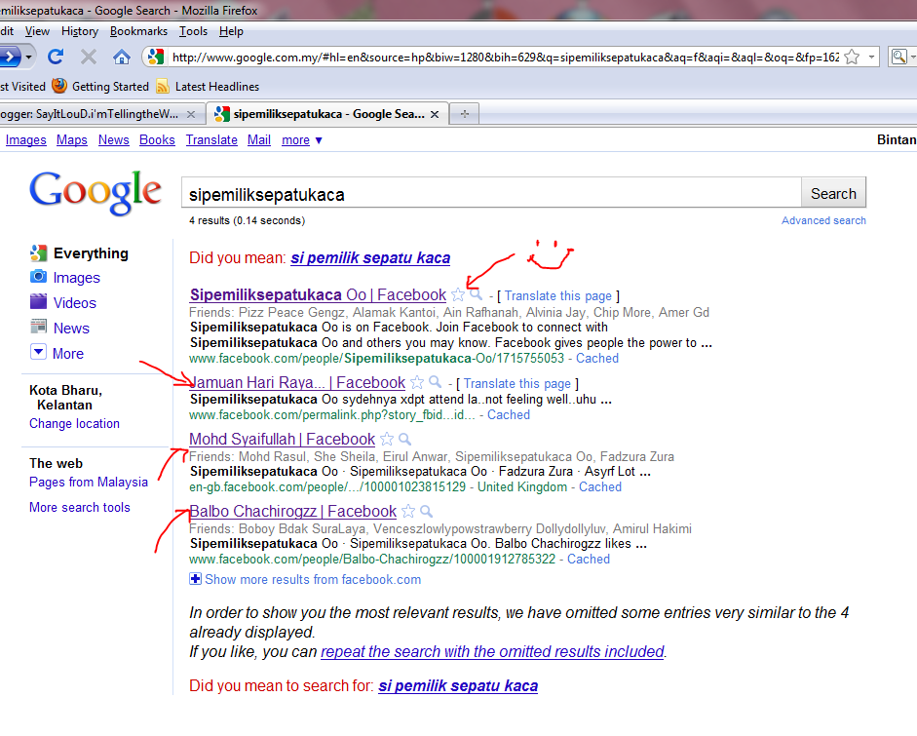Translate the Jamuan Hari Raya page
Image resolution: width=917 pixels, height=736 pixels.
(517, 384)
